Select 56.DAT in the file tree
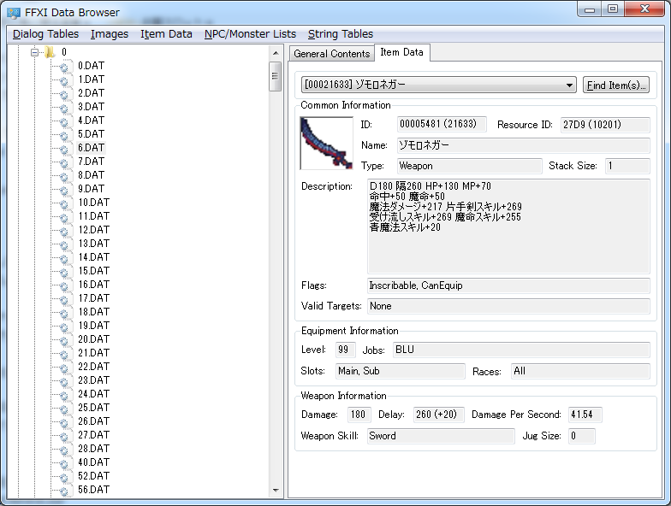The width and height of the screenshot is (671, 506). [93, 489]
